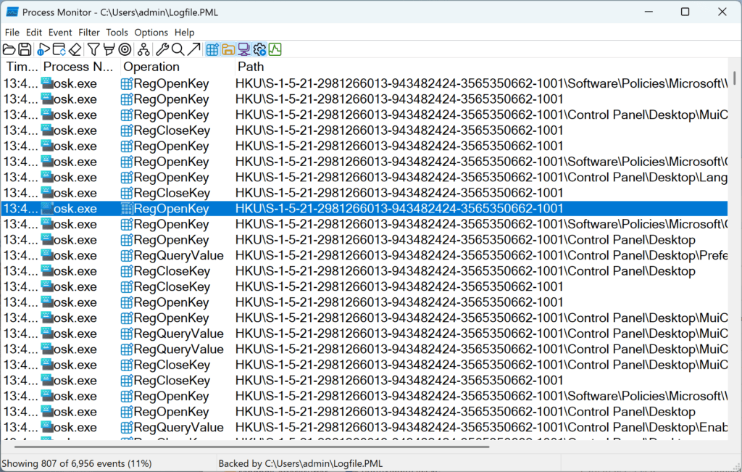Open the Filter menu
The image size is (742, 472).
(89, 32)
